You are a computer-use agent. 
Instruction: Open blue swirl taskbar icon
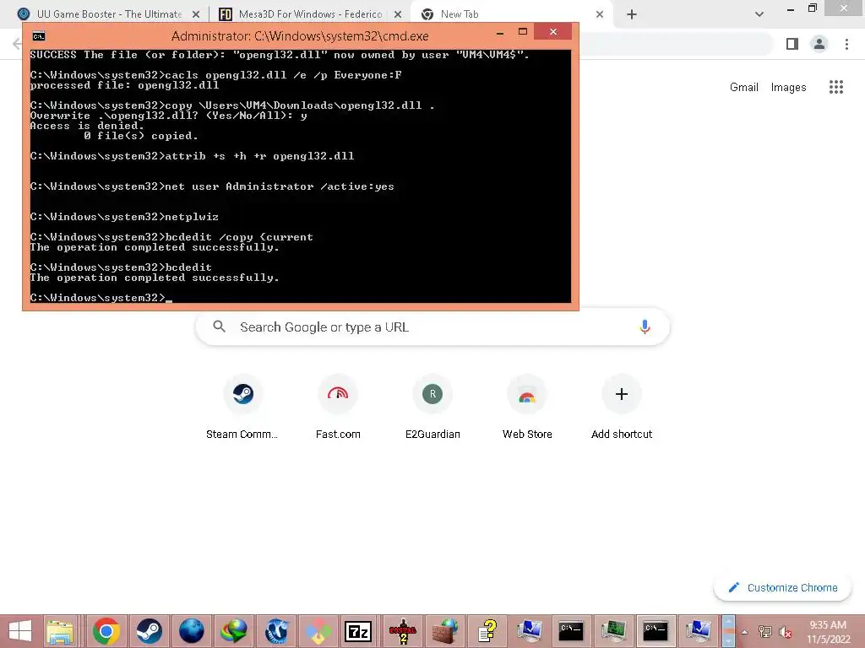tap(276, 631)
